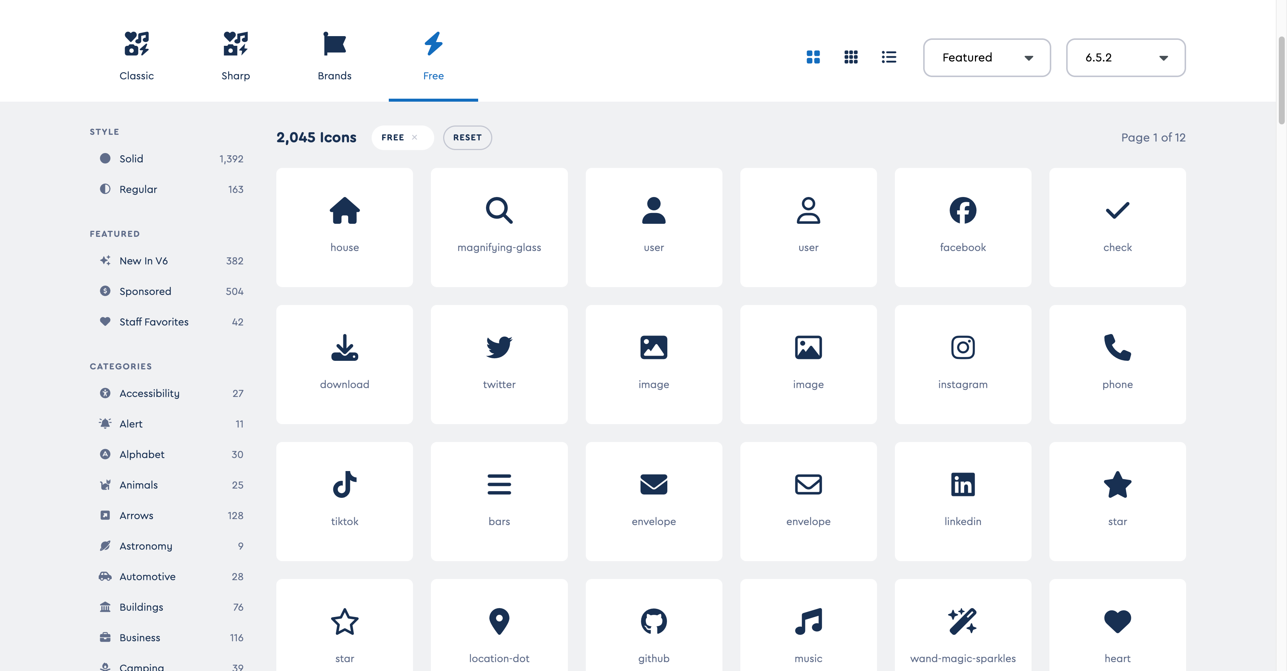1287x671 pixels.
Task: Select the heart icon card
Action: (x=1117, y=625)
